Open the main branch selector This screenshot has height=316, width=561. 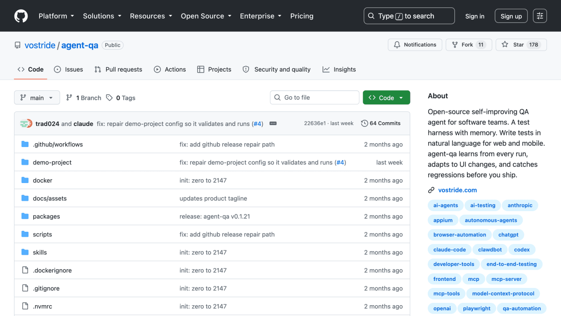37,97
